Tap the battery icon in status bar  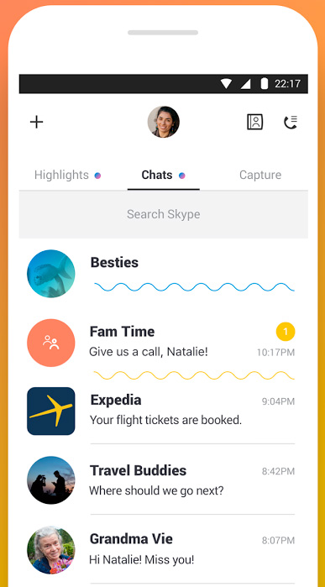click(x=265, y=84)
